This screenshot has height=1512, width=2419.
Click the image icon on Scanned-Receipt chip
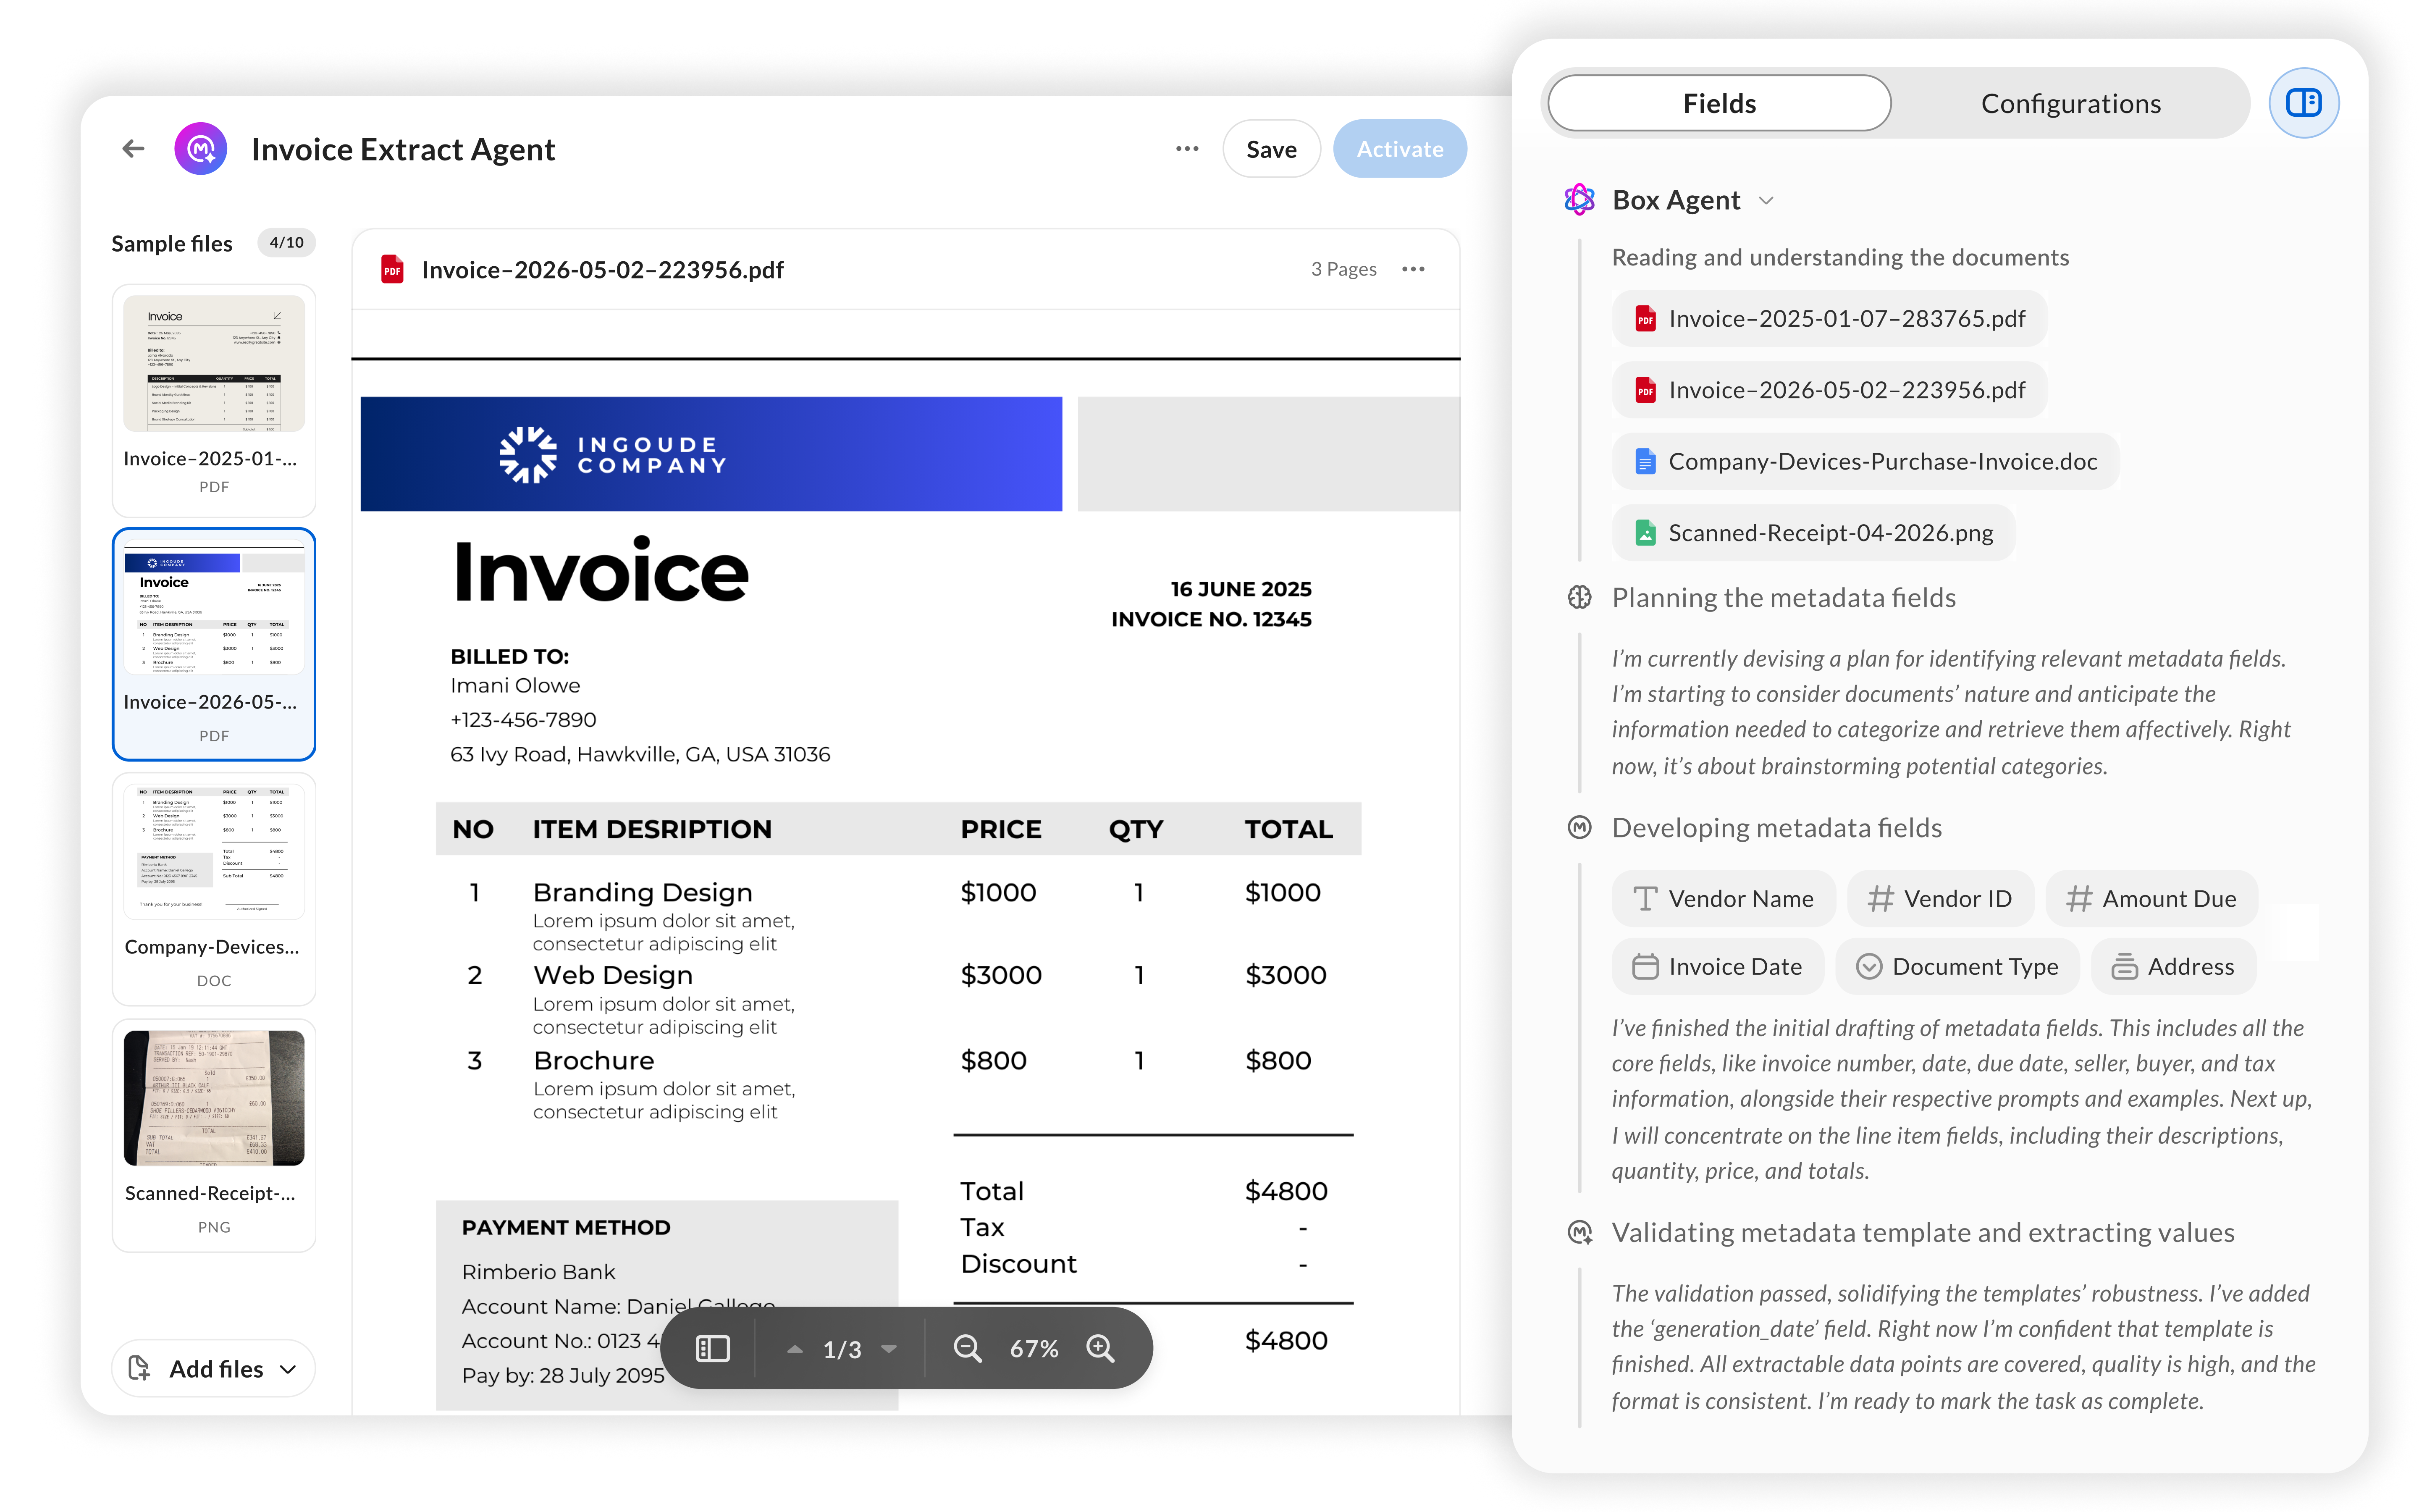coord(1645,532)
